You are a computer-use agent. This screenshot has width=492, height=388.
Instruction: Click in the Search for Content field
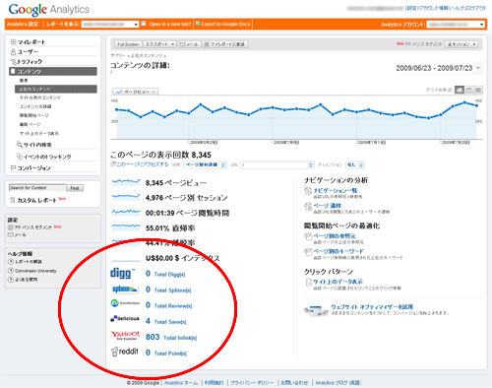coord(36,188)
